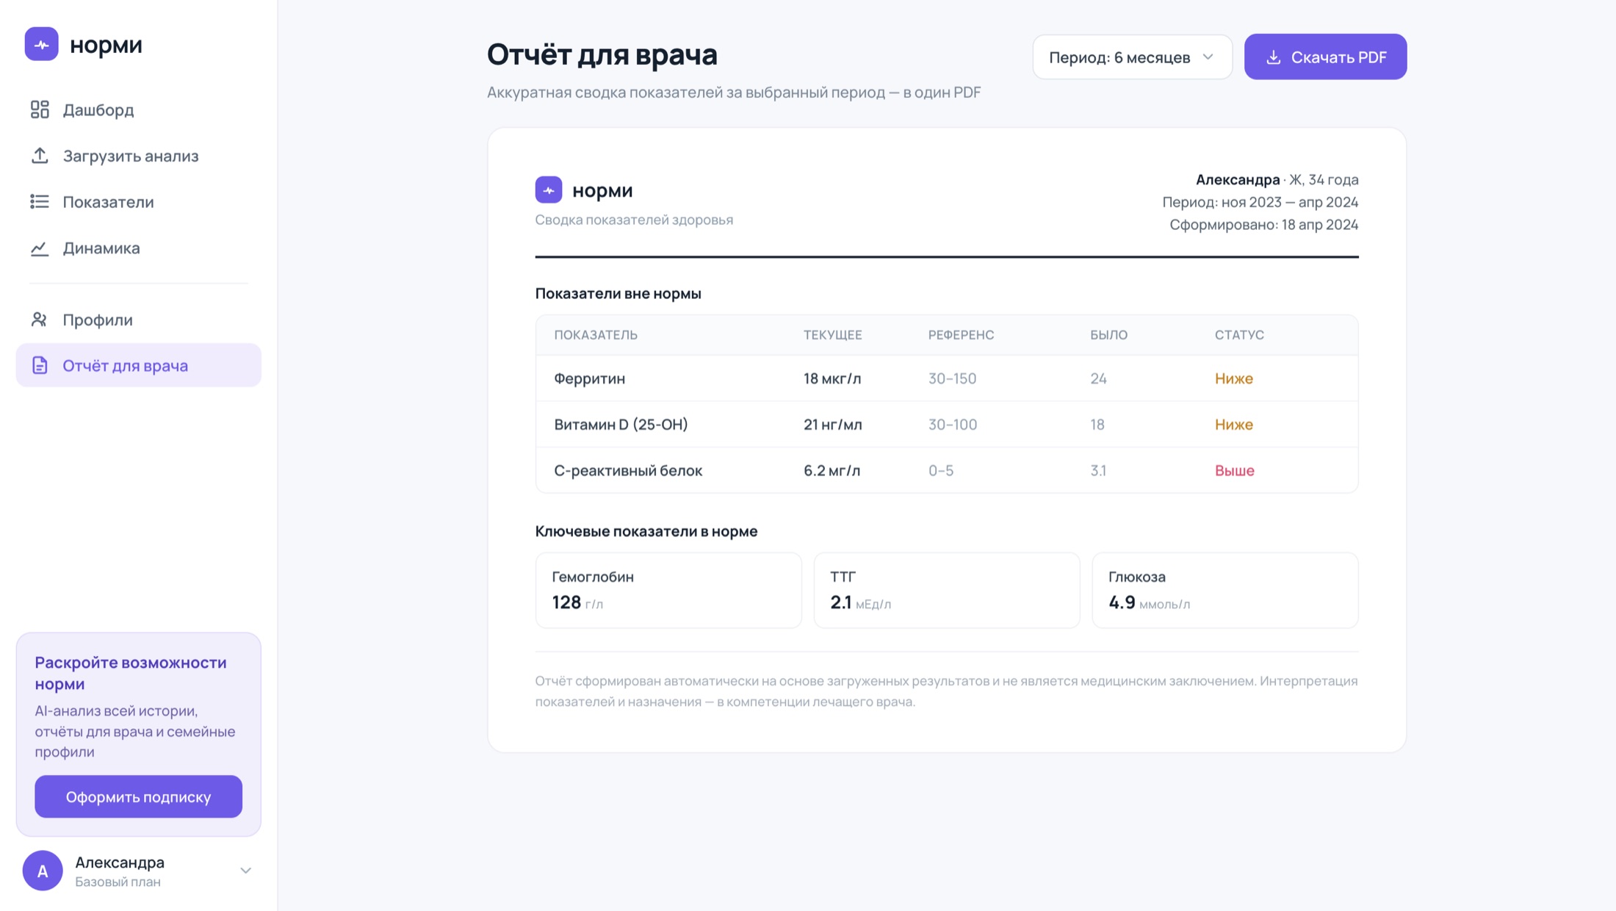
Task: Click the Показатели вне нормы heading
Action: pos(618,293)
